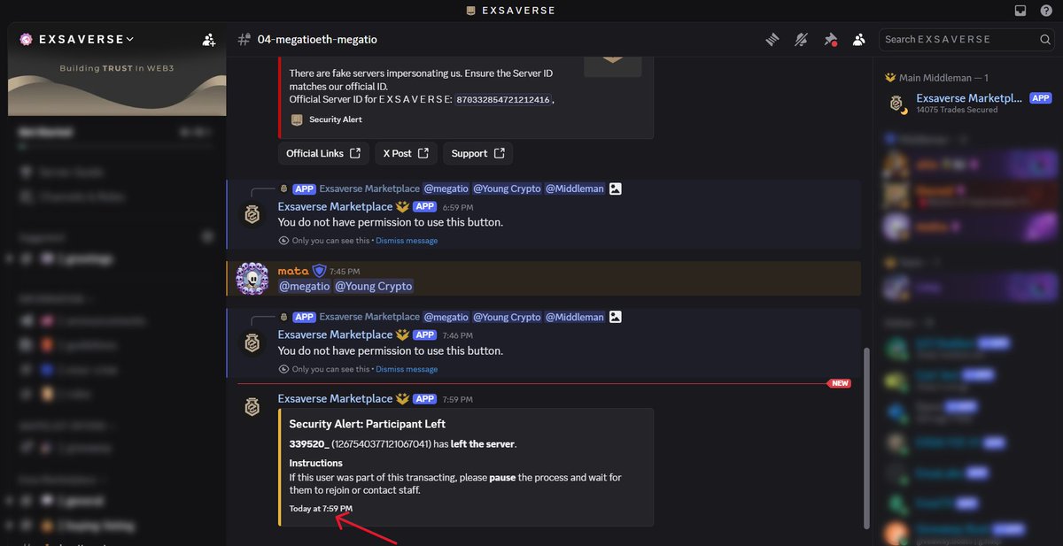Click @Middleman mention in the lower reply preview (7:46 PM message)
1063x546 pixels.
574,317
